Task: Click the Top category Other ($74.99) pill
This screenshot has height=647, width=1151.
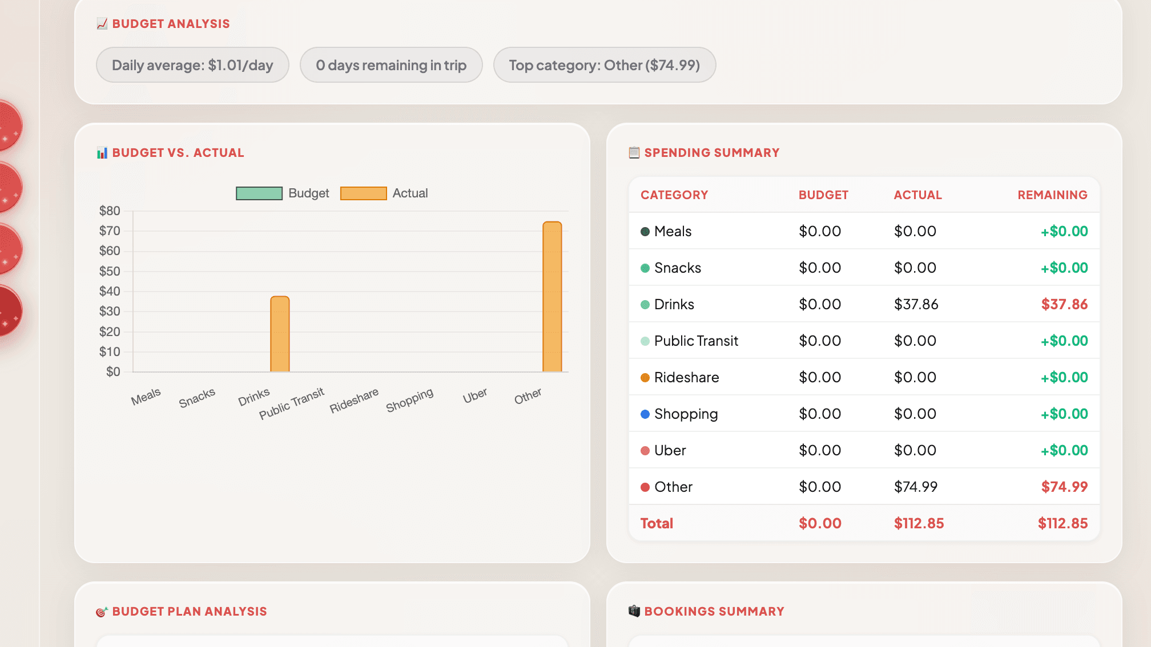Action: pos(605,65)
